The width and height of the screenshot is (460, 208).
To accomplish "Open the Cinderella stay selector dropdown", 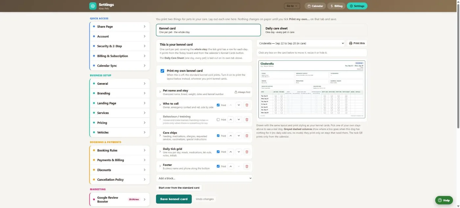I will click(x=301, y=43).
